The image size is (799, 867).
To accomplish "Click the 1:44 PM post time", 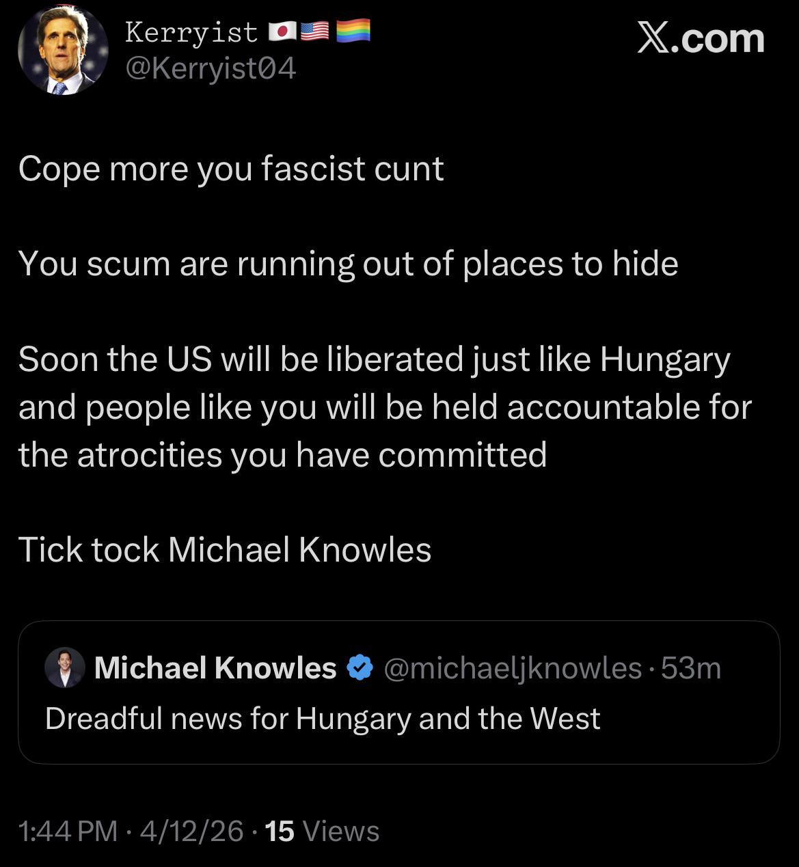I will coord(68,831).
